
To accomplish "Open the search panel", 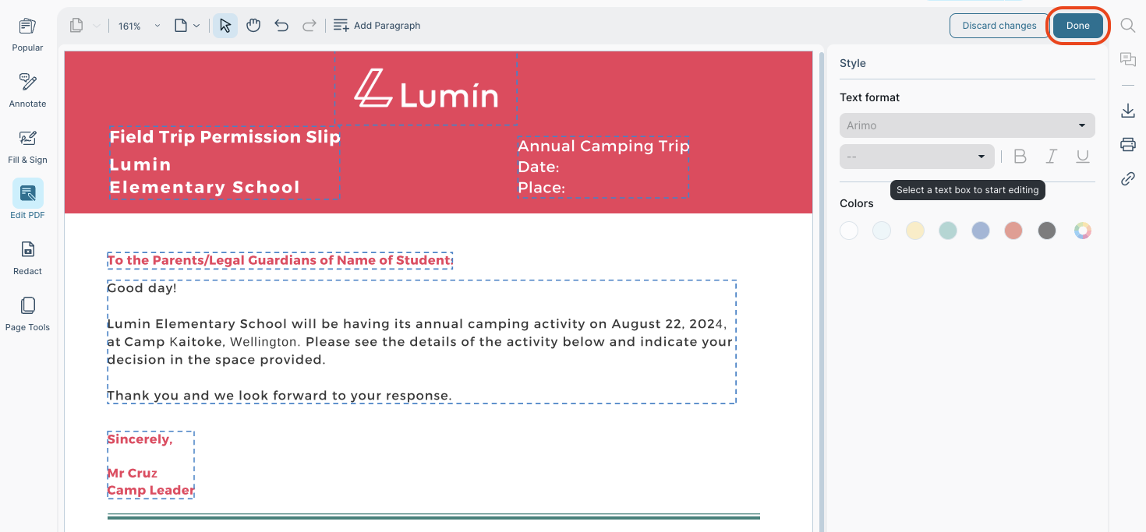I will tap(1127, 25).
